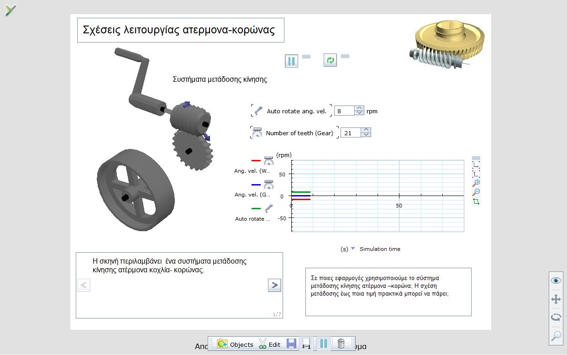Set focus in the angular velocity rpm field

click(x=344, y=111)
